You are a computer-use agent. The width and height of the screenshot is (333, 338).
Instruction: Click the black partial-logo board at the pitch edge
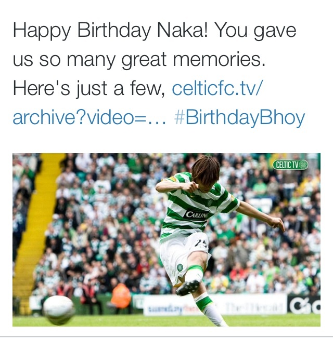click(304, 305)
